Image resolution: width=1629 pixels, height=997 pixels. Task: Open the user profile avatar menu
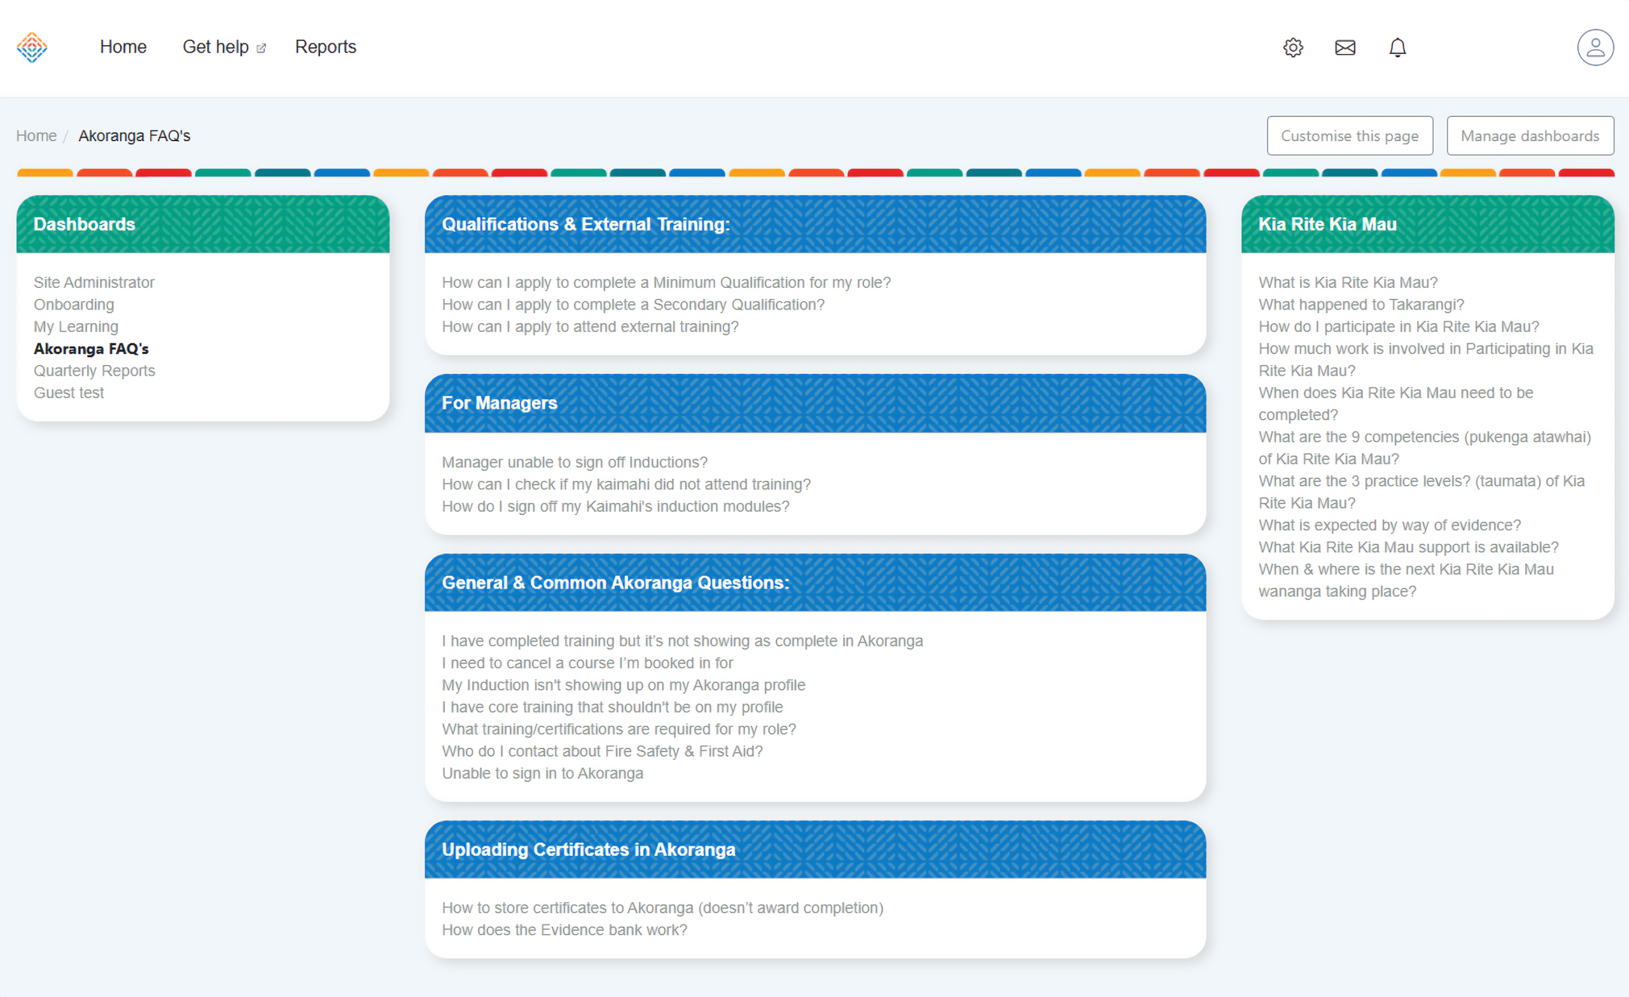1595,48
